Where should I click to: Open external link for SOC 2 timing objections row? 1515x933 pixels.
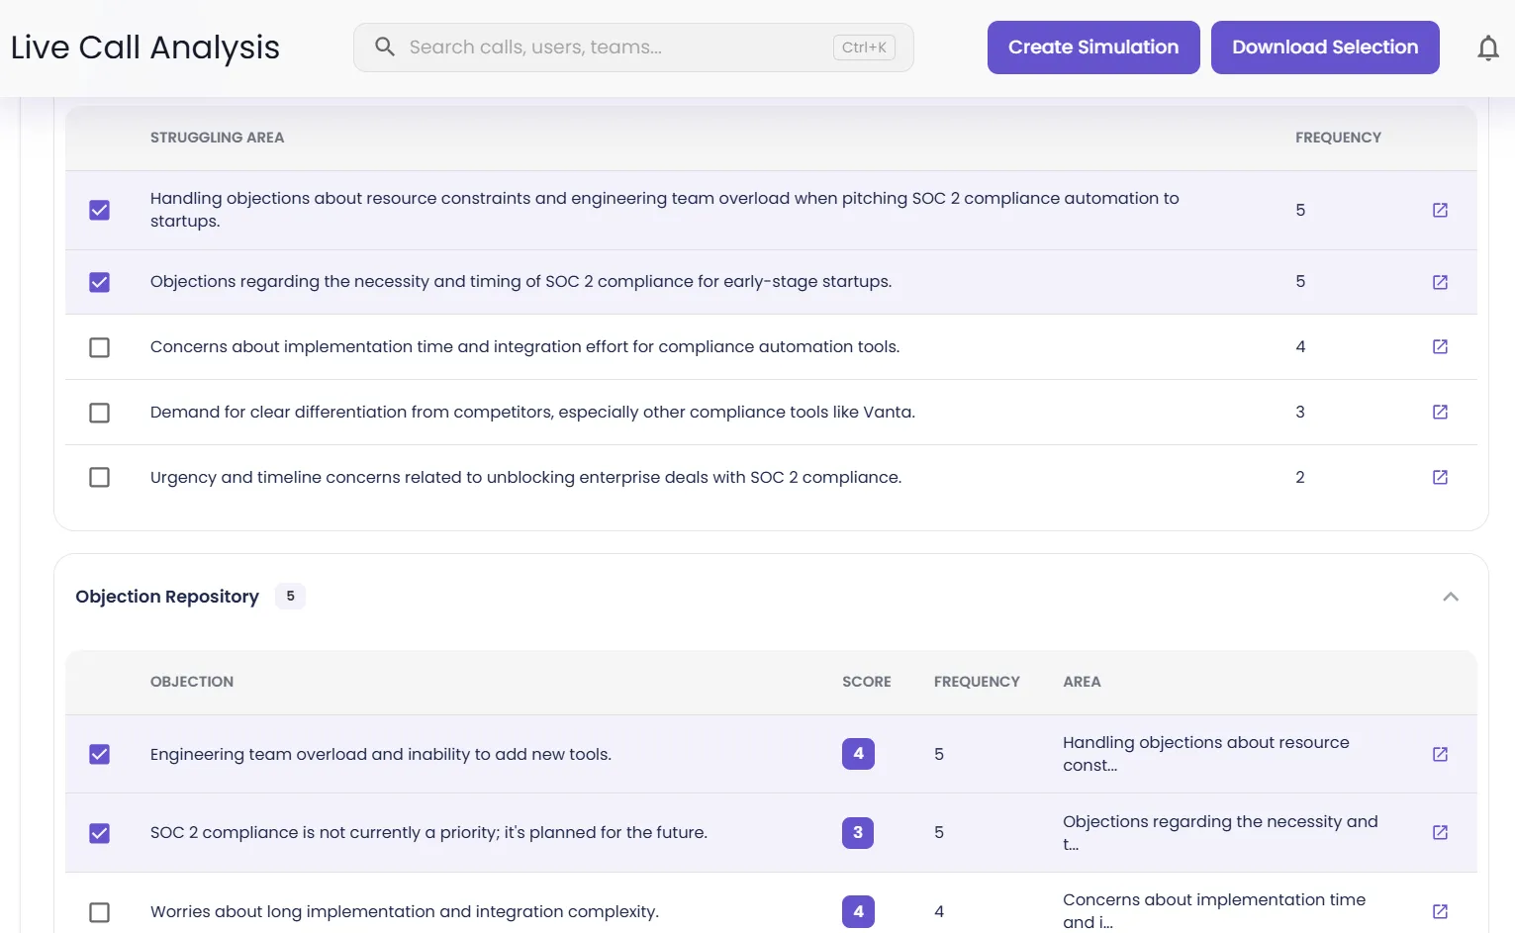click(1440, 281)
